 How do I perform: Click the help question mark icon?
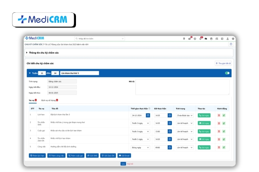231,44
